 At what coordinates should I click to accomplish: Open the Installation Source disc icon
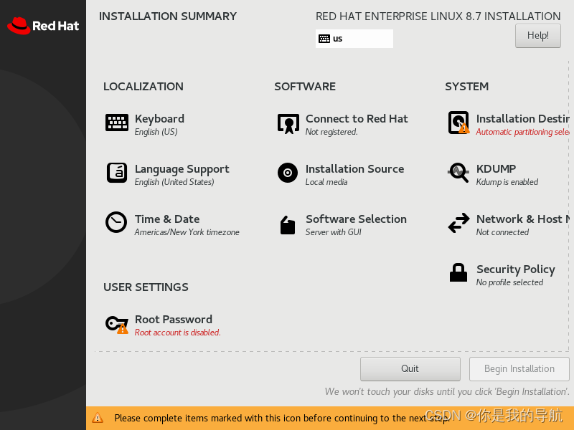tap(288, 173)
